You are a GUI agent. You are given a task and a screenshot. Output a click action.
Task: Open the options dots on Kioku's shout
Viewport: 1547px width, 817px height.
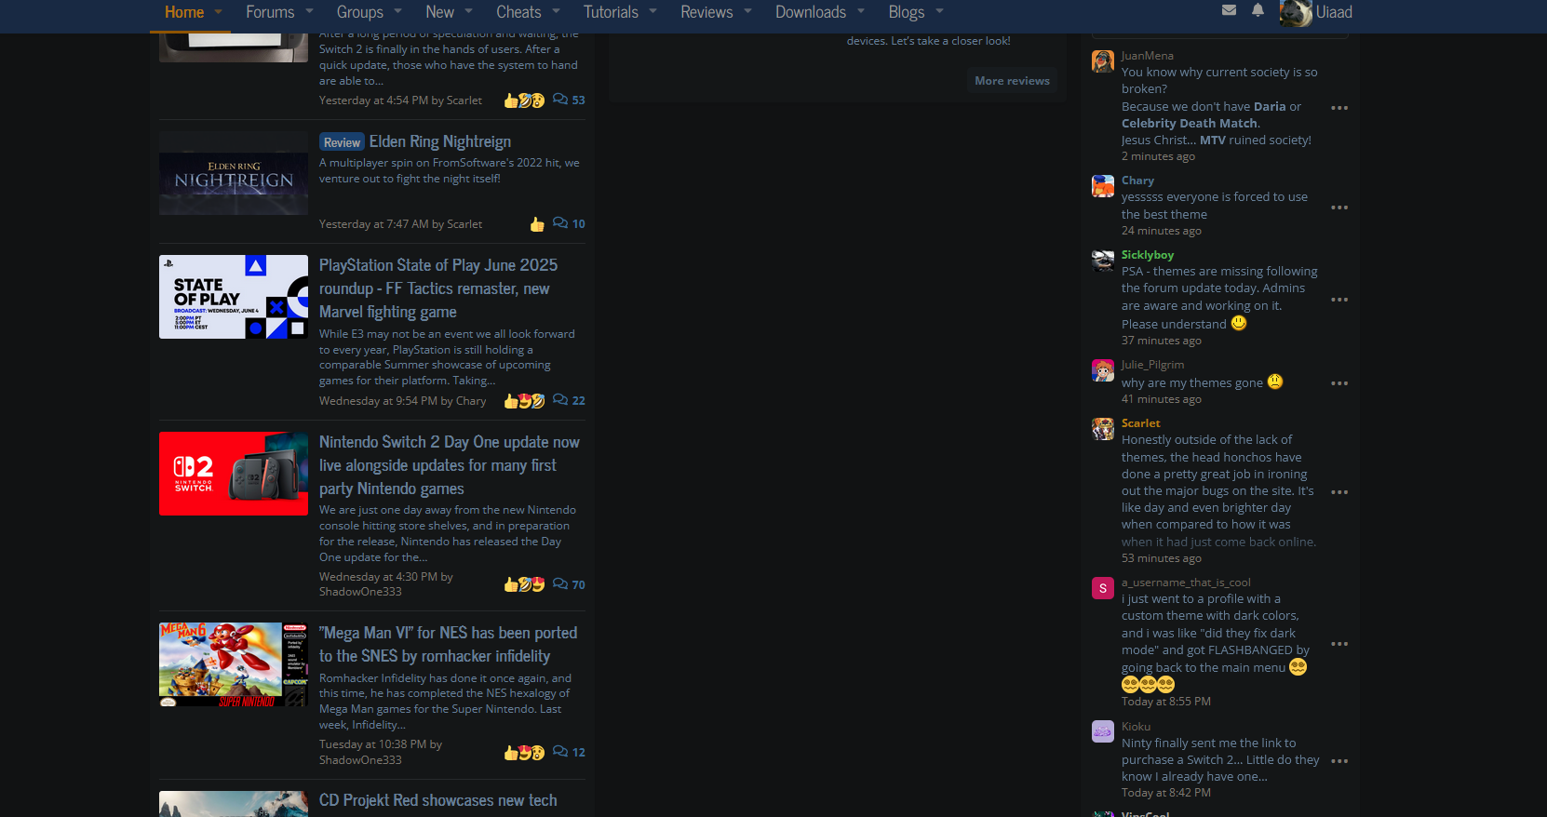pos(1339,761)
